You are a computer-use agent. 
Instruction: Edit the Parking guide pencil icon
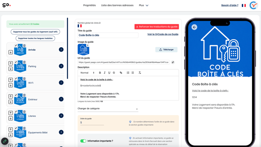[x=16, y=62]
